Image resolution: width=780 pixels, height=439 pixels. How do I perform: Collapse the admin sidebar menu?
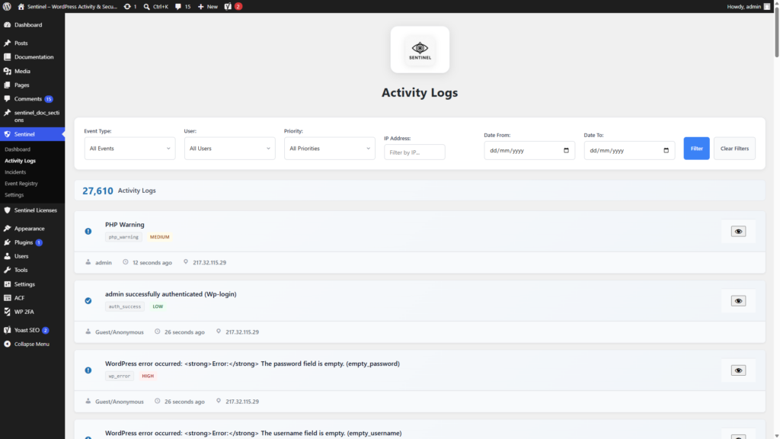[x=31, y=344]
